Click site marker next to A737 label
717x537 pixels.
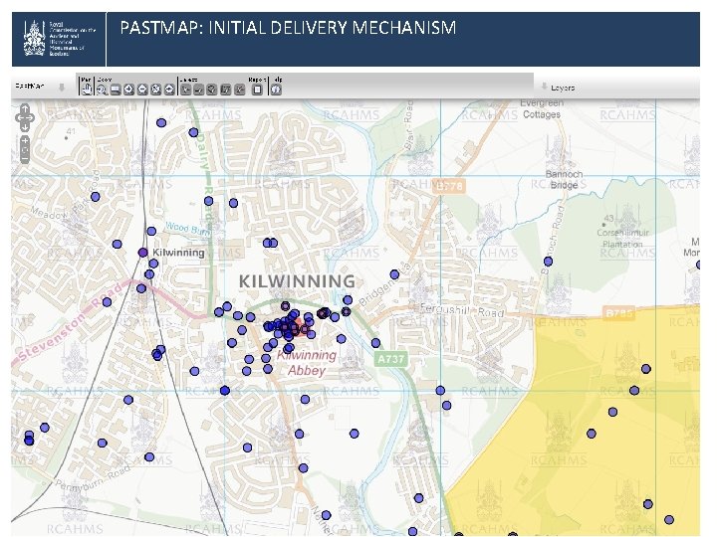click(x=375, y=342)
